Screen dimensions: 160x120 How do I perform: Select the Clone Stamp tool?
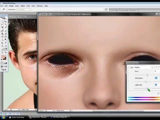coord(2,34)
